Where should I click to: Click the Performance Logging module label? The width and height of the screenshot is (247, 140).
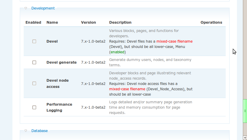tap(59, 107)
